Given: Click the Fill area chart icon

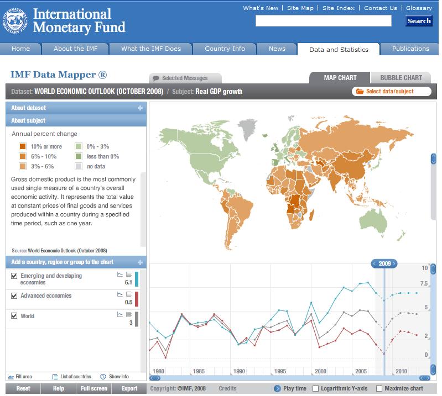Looking at the screenshot, I should point(11,377).
